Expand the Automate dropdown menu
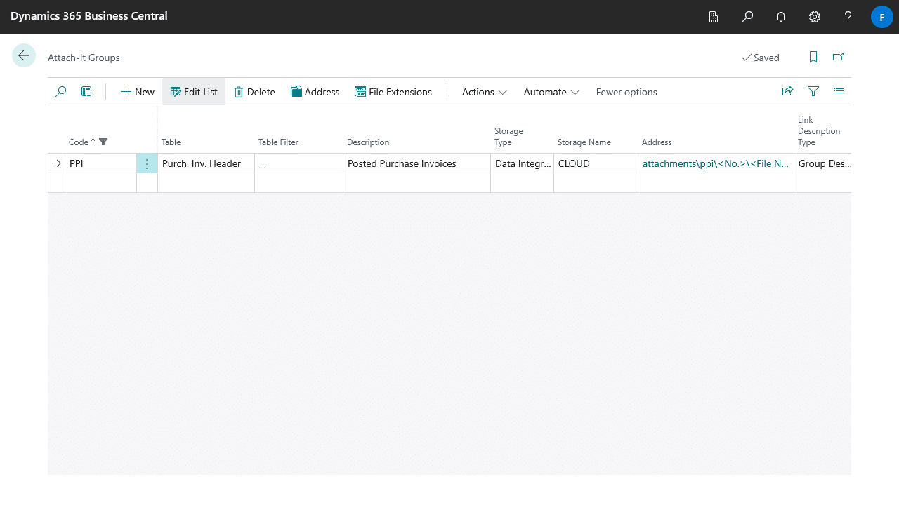 tap(551, 92)
